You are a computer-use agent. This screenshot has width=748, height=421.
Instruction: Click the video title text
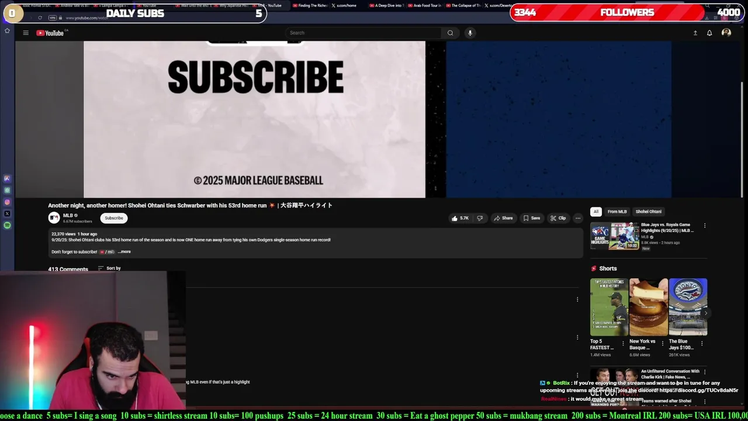(191, 205)
